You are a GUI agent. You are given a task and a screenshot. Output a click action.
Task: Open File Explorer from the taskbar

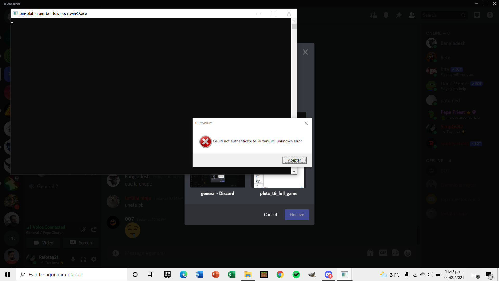pos(248,274)
